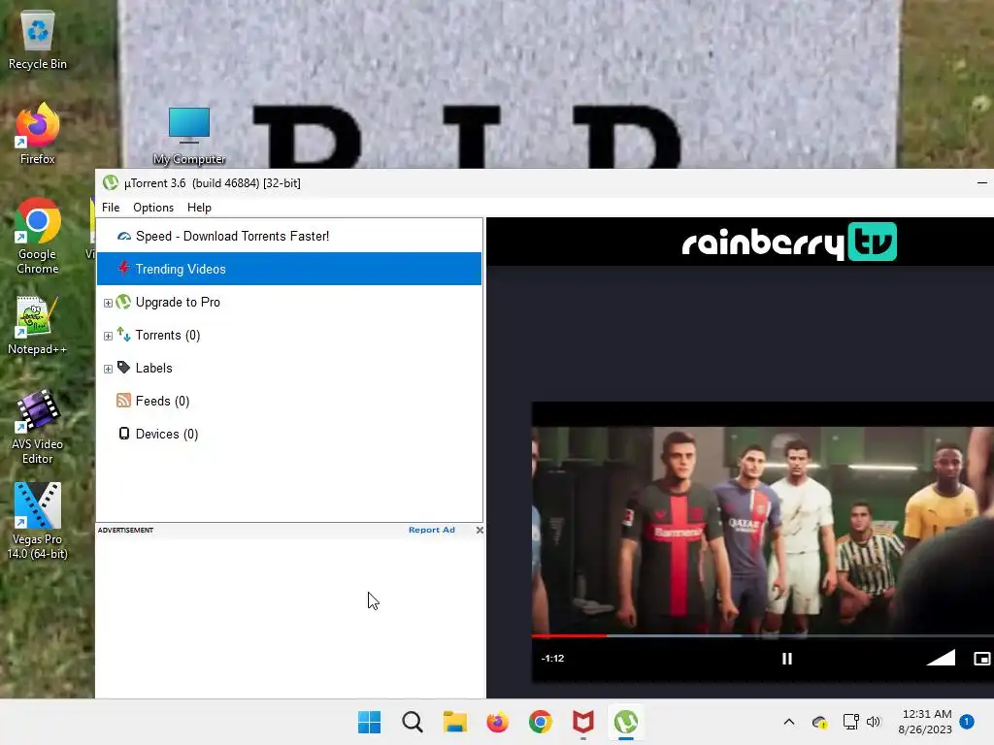Click the lightning icon beside Trending Videos
994x745 pixels.
click(124, 269)
